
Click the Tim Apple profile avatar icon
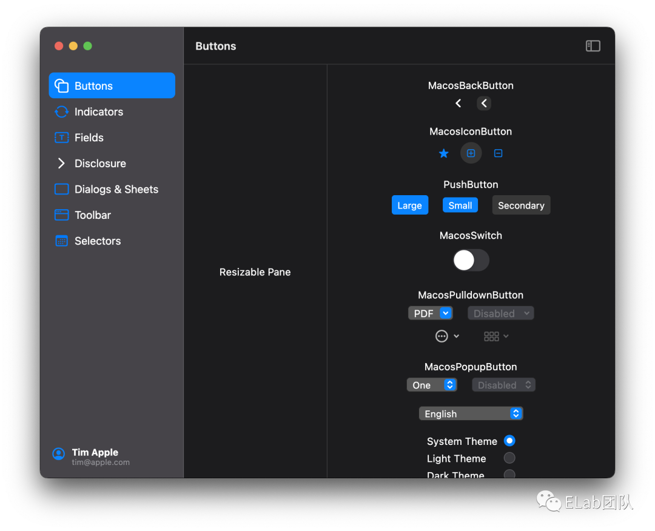pyautogui.click(x=58, y=454)
